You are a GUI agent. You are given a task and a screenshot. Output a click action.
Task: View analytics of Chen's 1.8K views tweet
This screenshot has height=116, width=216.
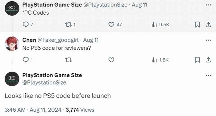[x=154, y=60]
